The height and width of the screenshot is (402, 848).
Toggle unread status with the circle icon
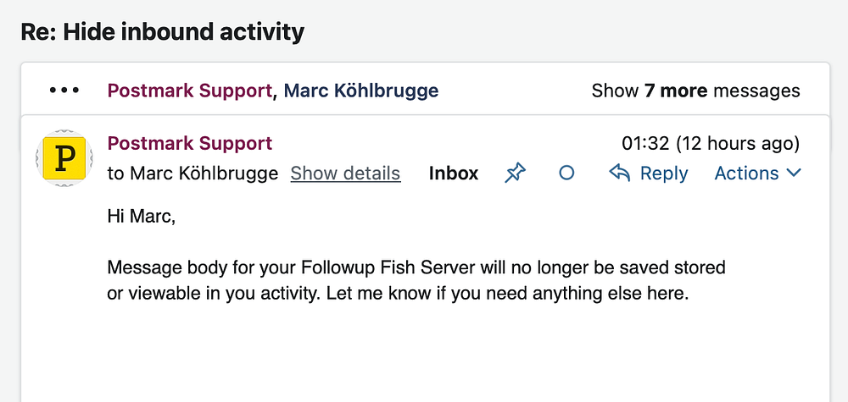(566, 173)
